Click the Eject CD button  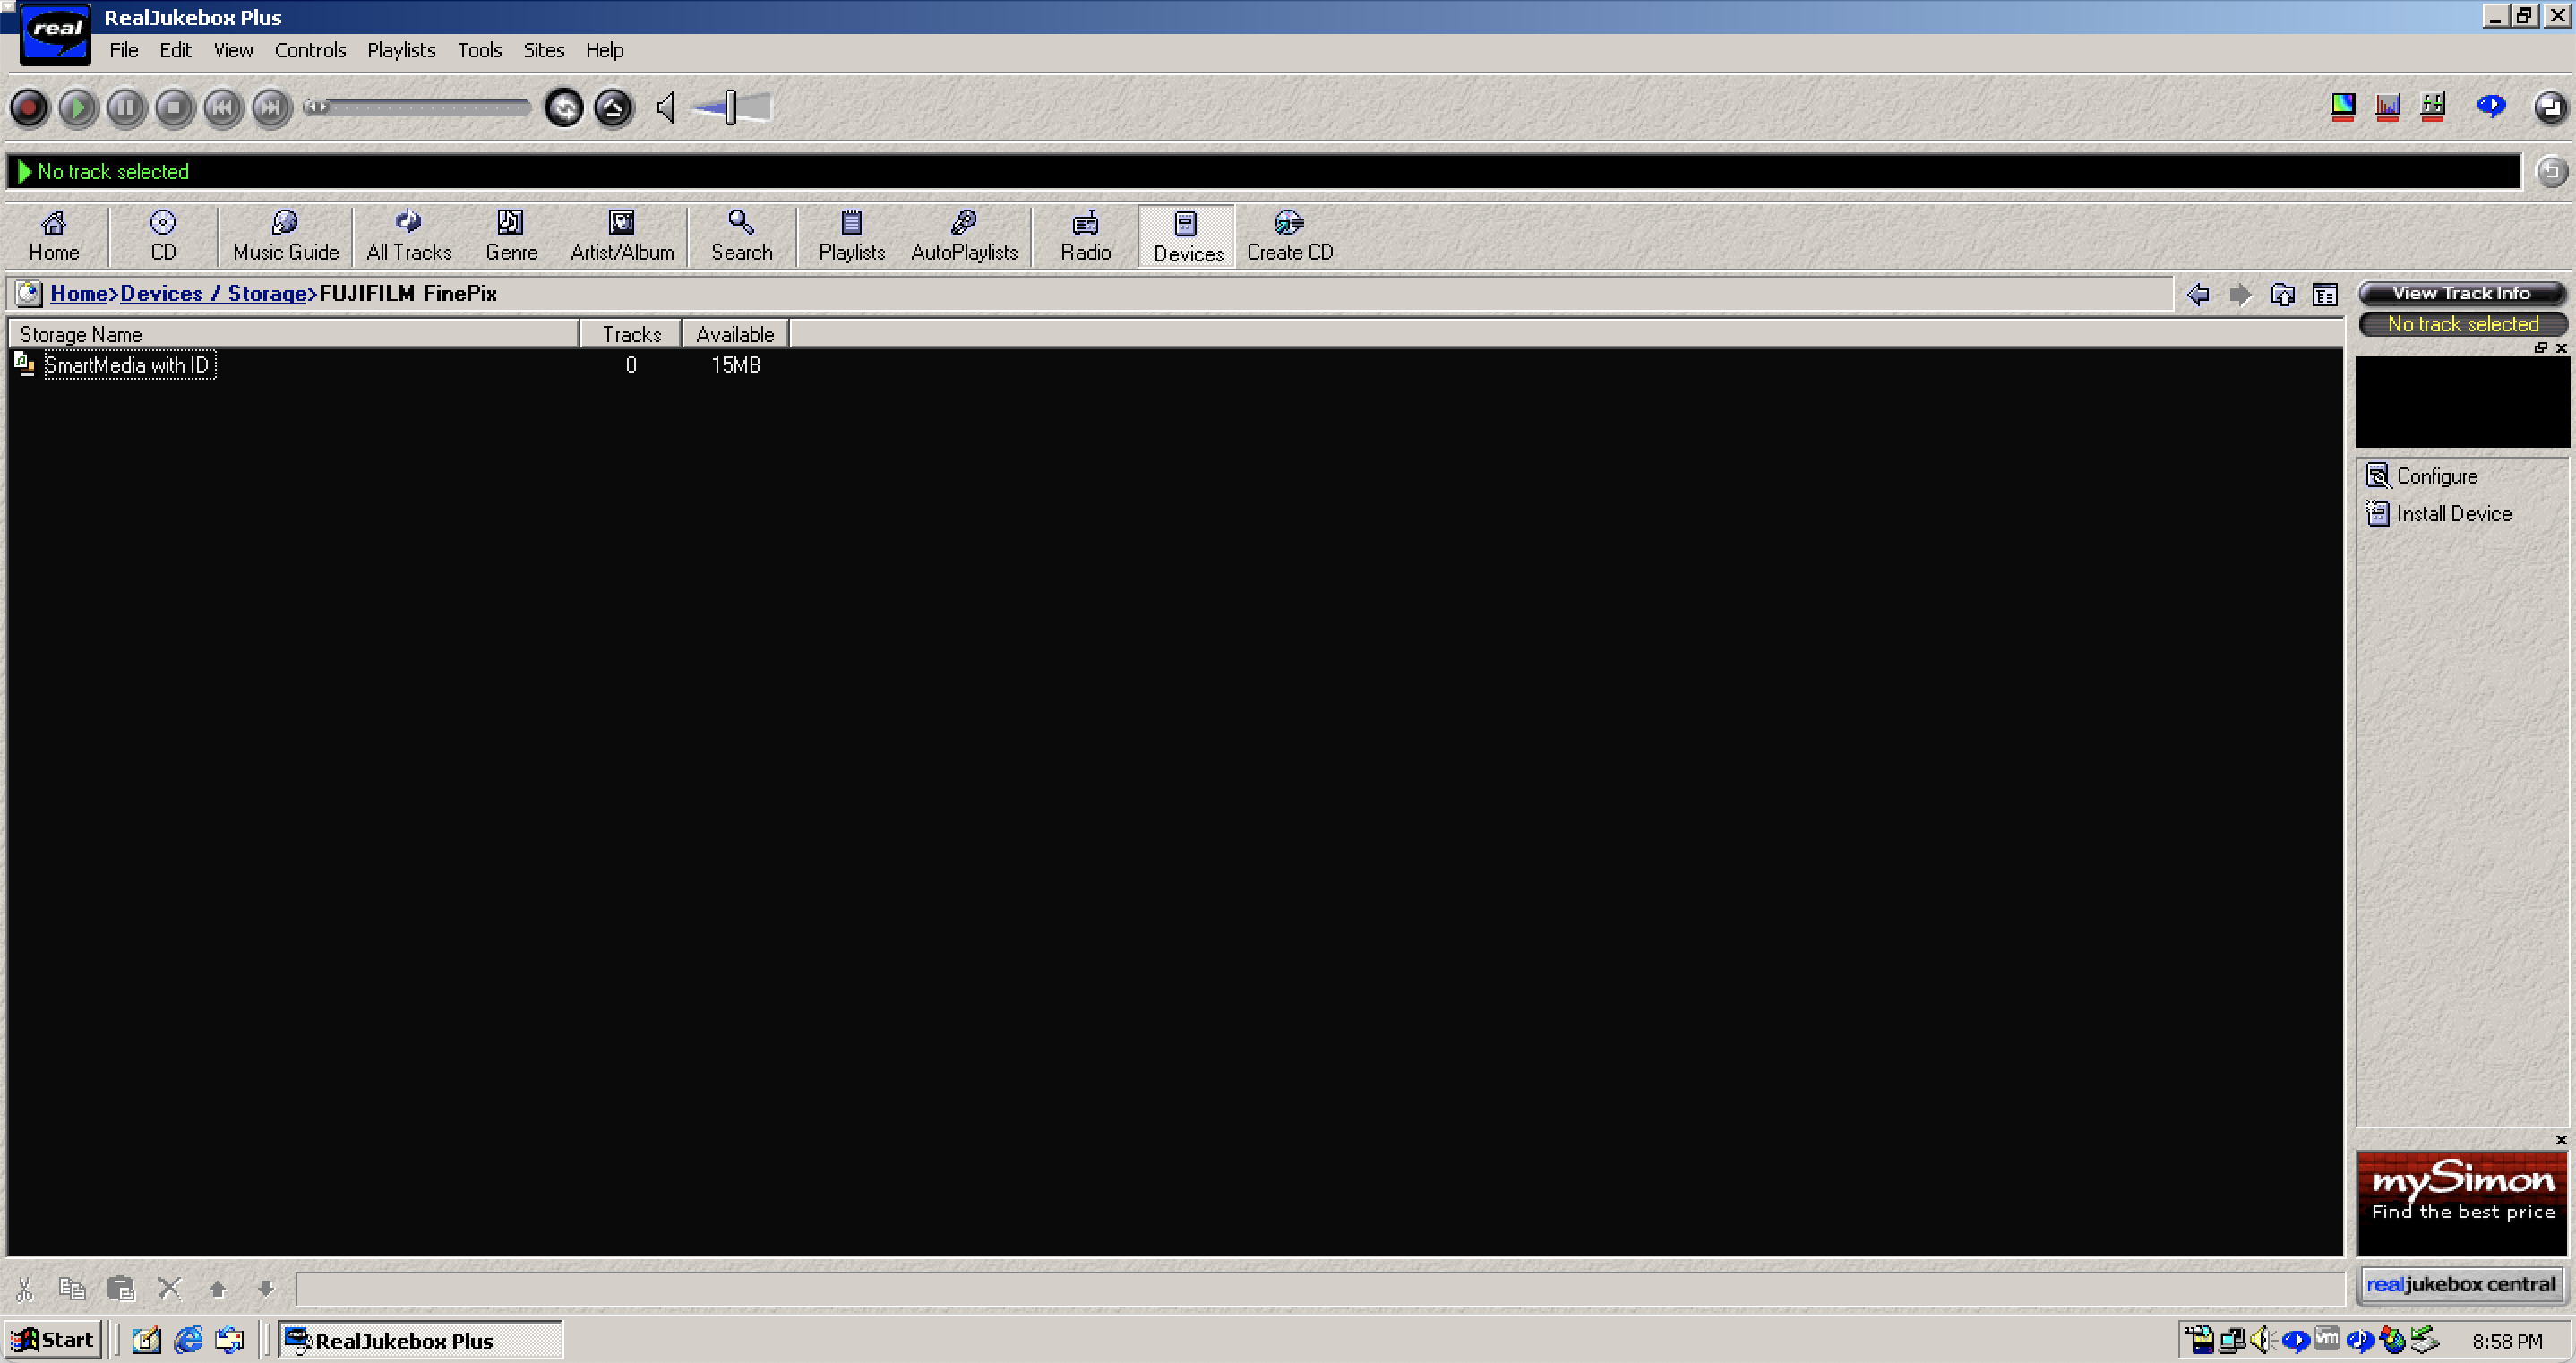(614, 108)
